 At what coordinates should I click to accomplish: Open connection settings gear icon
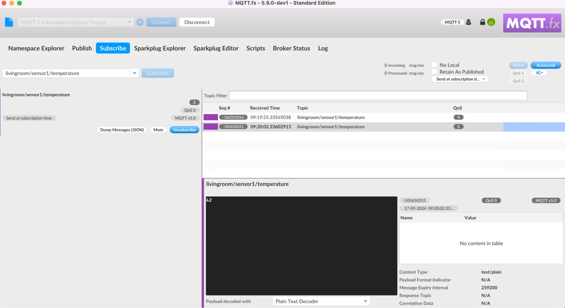[140, 22]
